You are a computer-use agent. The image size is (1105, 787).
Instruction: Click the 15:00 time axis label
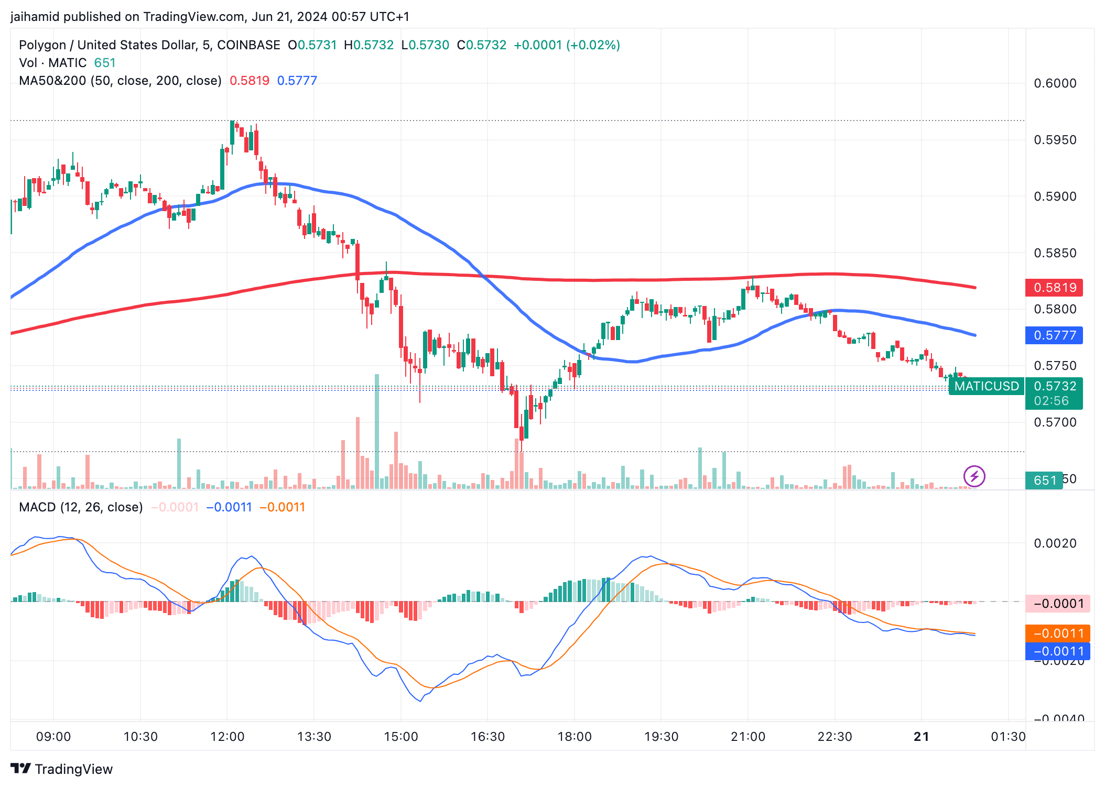401,737
